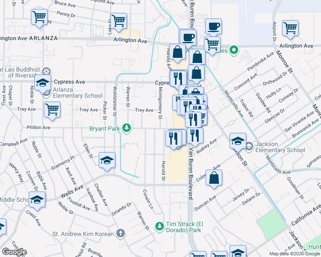Click the Audrey Ave street label

point(206,146)
